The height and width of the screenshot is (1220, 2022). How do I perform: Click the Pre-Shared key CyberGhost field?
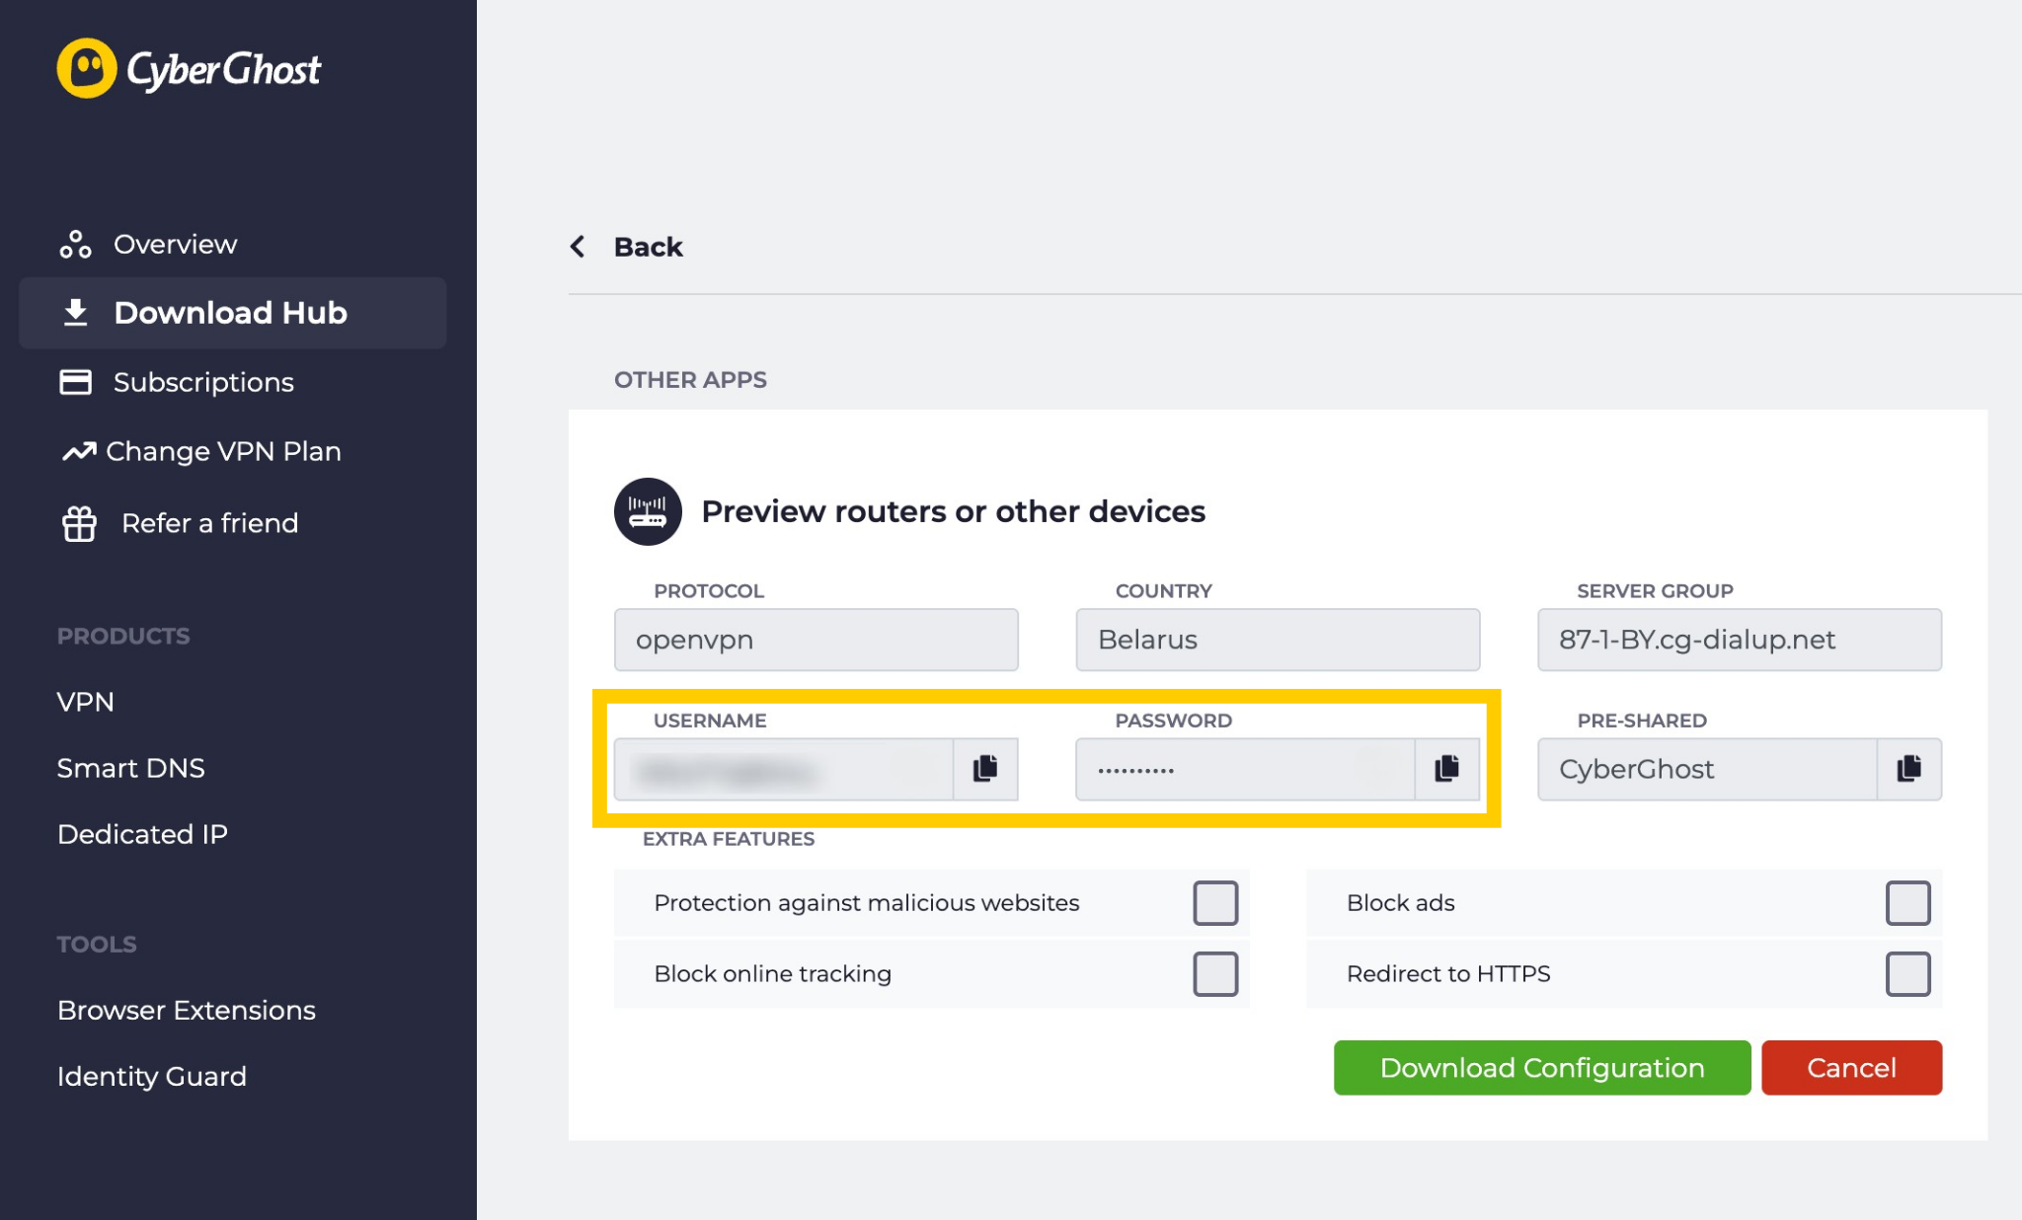point(1708,769)
